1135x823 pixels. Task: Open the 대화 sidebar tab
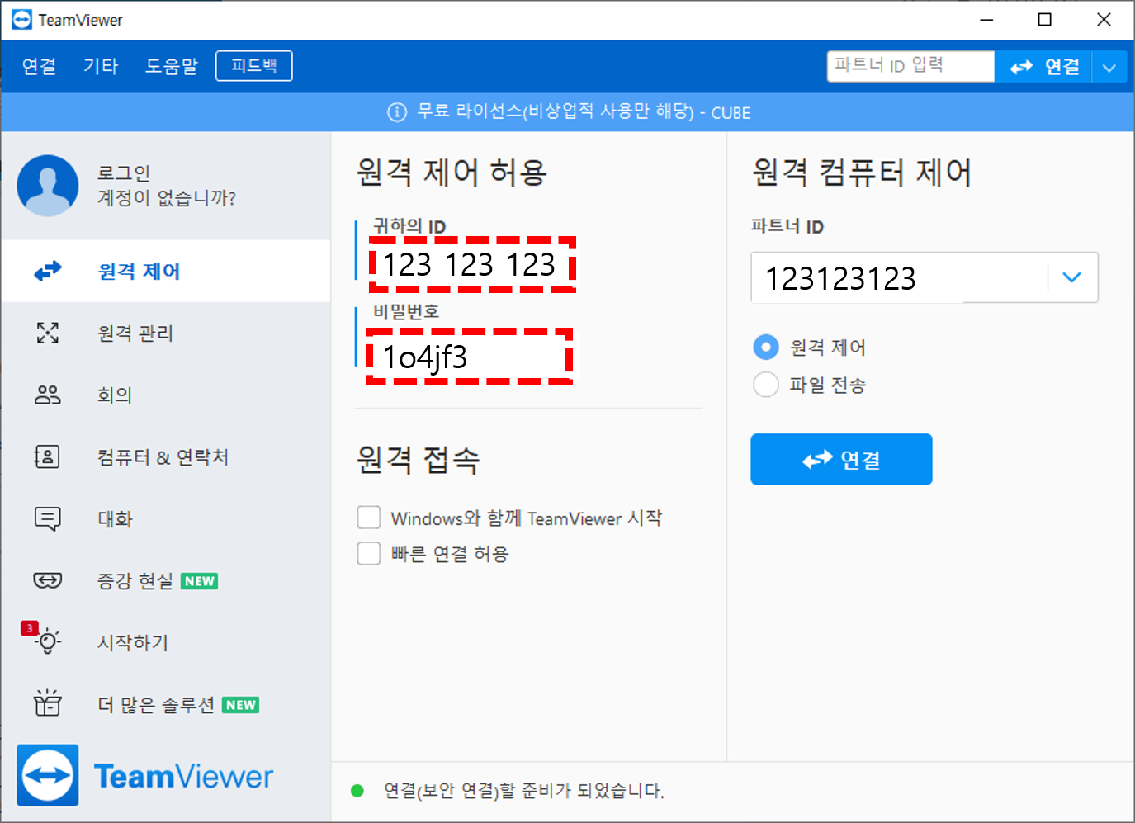click(166, 518)
